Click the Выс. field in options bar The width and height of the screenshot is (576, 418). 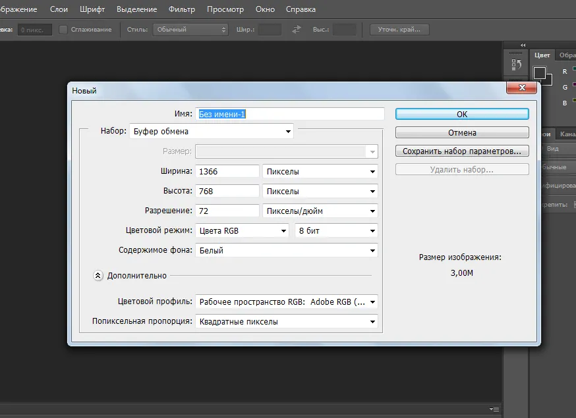(344, 30)
